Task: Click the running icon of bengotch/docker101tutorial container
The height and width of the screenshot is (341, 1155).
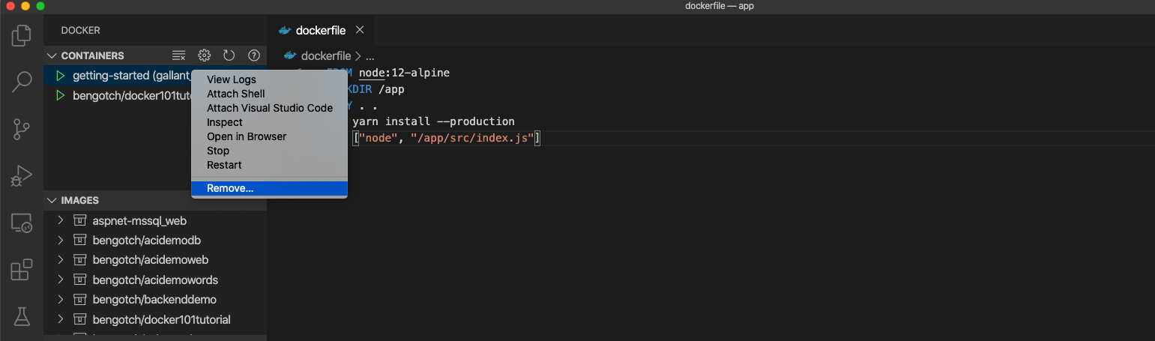Action: [61, 96]
